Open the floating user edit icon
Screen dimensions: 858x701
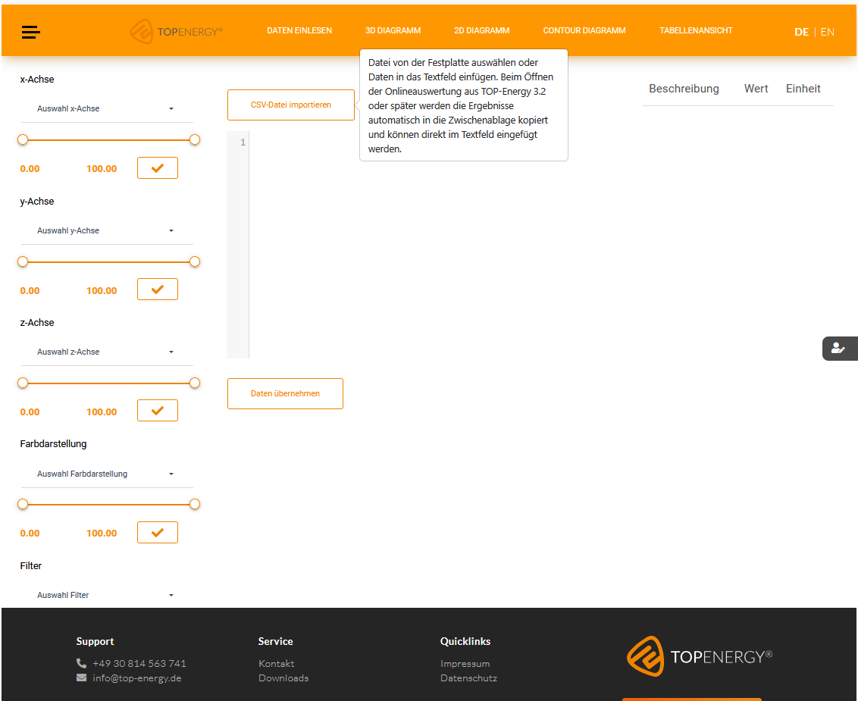point(838,348)
